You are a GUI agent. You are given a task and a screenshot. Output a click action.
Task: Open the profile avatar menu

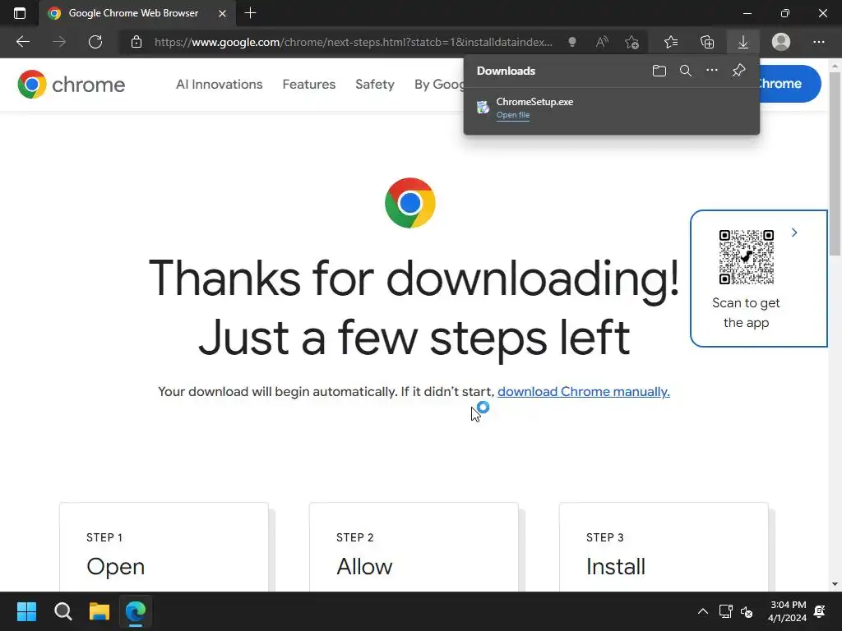pyautogui.click(x=781, y=42)
